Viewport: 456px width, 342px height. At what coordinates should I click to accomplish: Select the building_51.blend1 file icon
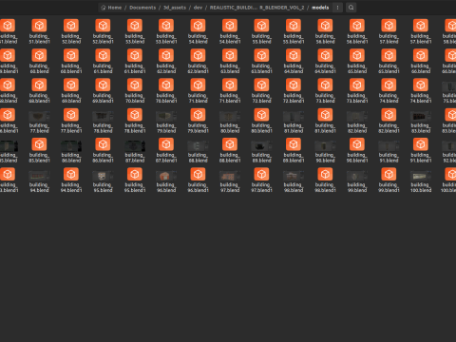(x=39, y=26)
